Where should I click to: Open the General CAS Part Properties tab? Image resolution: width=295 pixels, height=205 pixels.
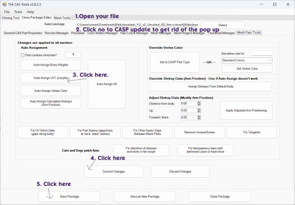(x=23, y=33)
